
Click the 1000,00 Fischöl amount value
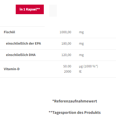coord(65,32)
